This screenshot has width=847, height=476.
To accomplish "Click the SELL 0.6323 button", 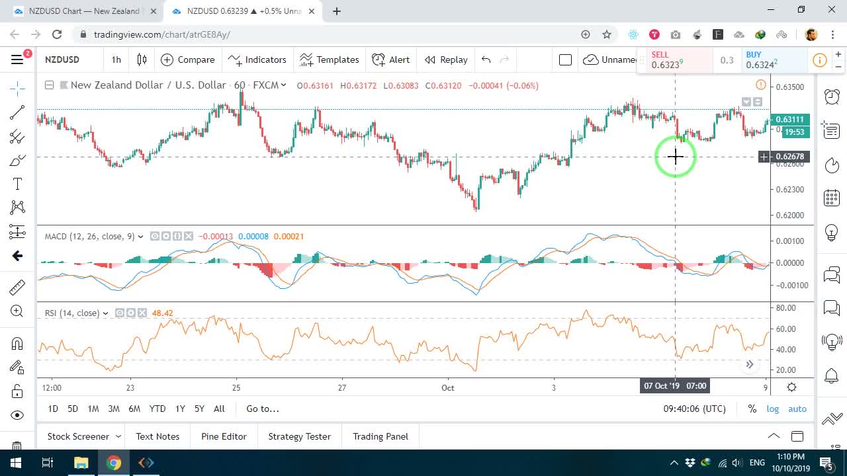I will 674,60.
